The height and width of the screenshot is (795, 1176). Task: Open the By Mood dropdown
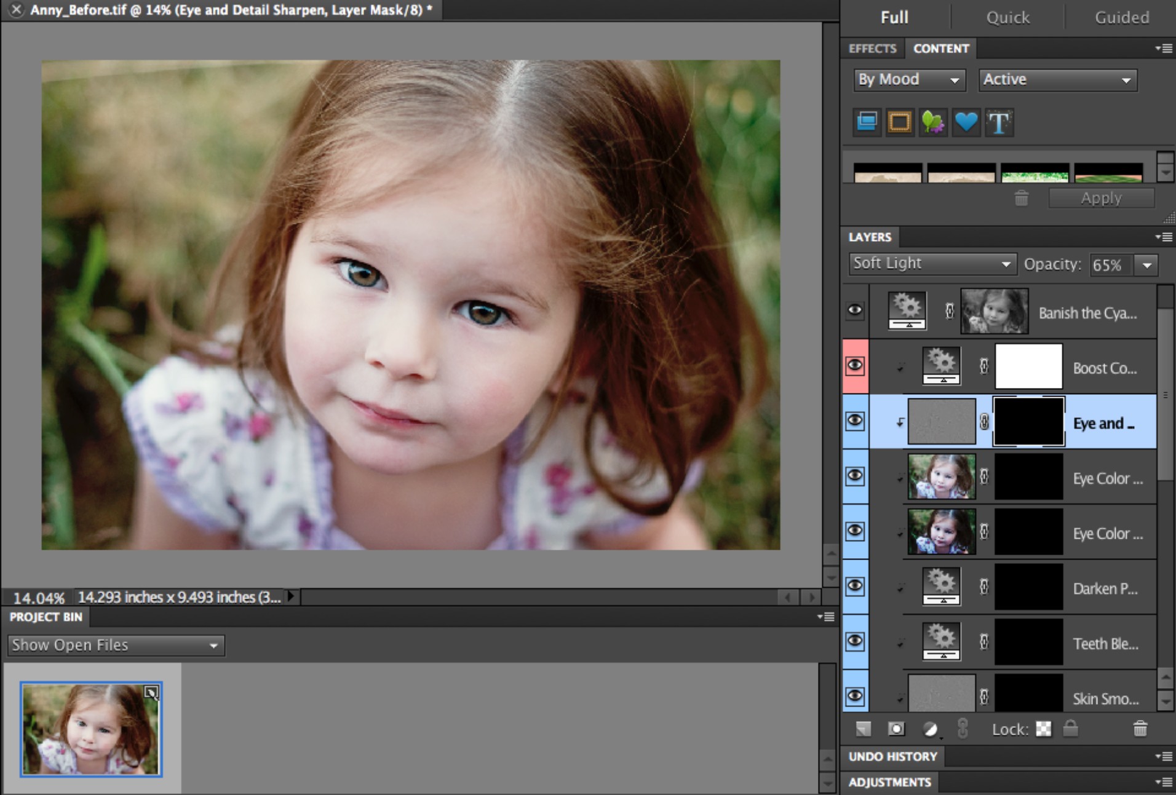[910, 80]
